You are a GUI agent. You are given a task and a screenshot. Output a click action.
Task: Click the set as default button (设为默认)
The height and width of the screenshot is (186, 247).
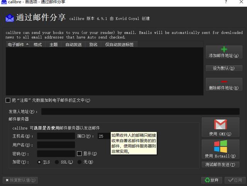pyautogui.click(x=224, y=68)
